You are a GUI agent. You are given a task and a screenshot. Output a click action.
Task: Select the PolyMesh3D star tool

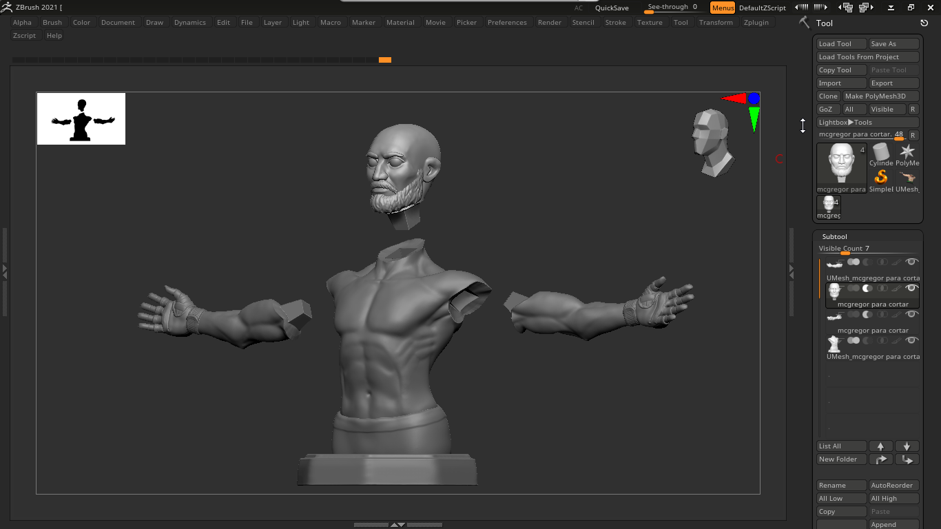coord(907,152)
